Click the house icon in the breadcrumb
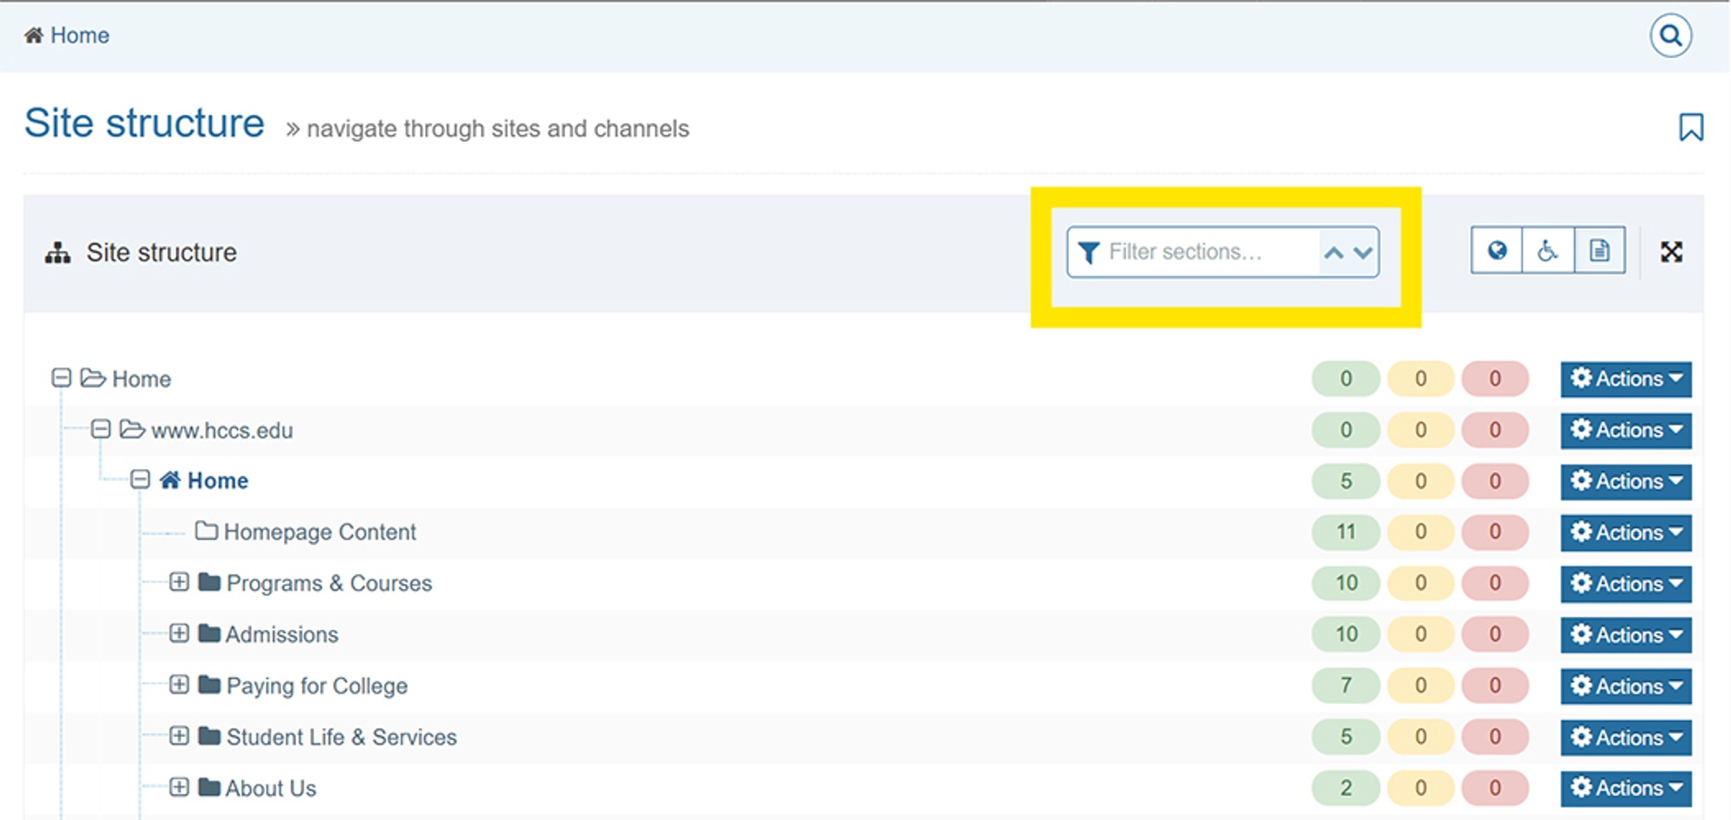 click(34, 35)
